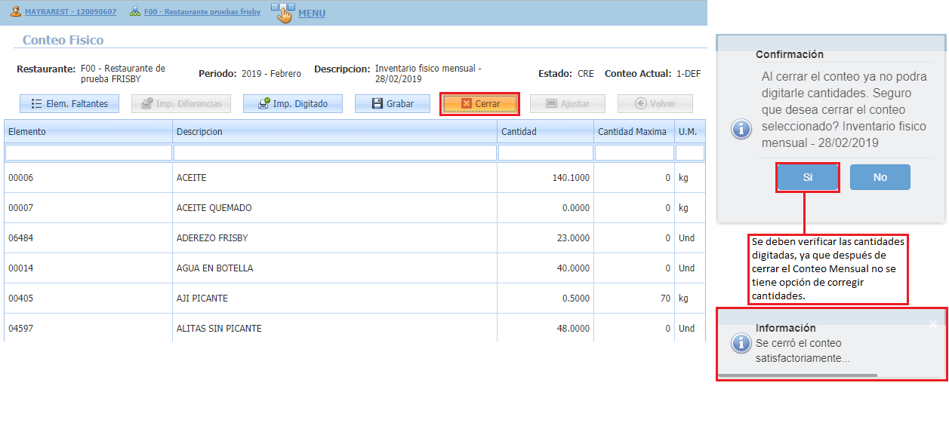This screenshot has height=444, width=949.
Task: Select element code 00014
Action: pos(88,268)
